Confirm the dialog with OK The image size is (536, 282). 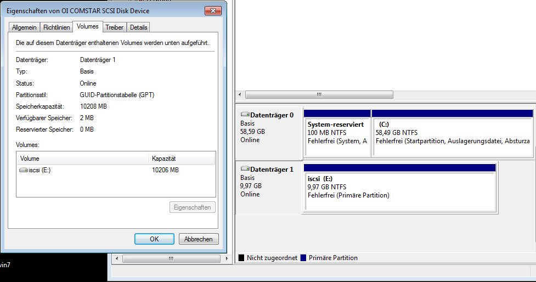point(154,239)
